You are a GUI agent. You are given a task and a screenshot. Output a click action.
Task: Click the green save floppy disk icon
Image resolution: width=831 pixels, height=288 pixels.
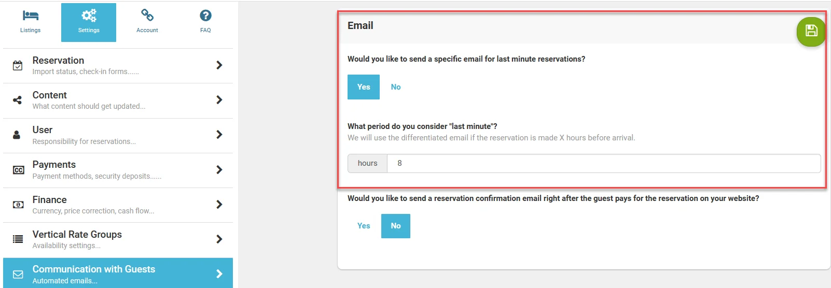point(811,31)
